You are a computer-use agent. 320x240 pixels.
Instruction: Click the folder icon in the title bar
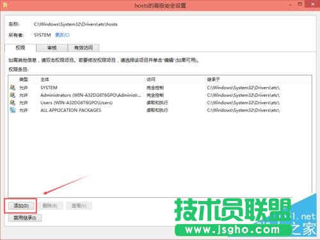tap(5, 5)
